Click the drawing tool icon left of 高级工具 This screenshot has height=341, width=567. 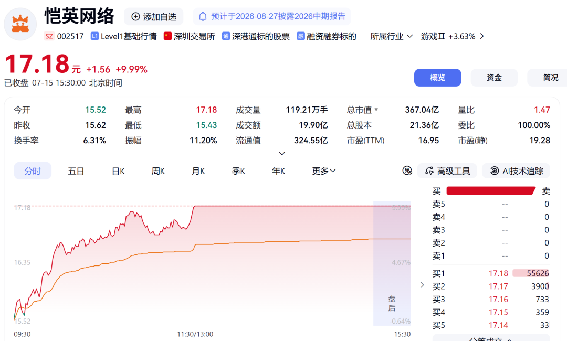pyautogui.click(x=407, y=170)
